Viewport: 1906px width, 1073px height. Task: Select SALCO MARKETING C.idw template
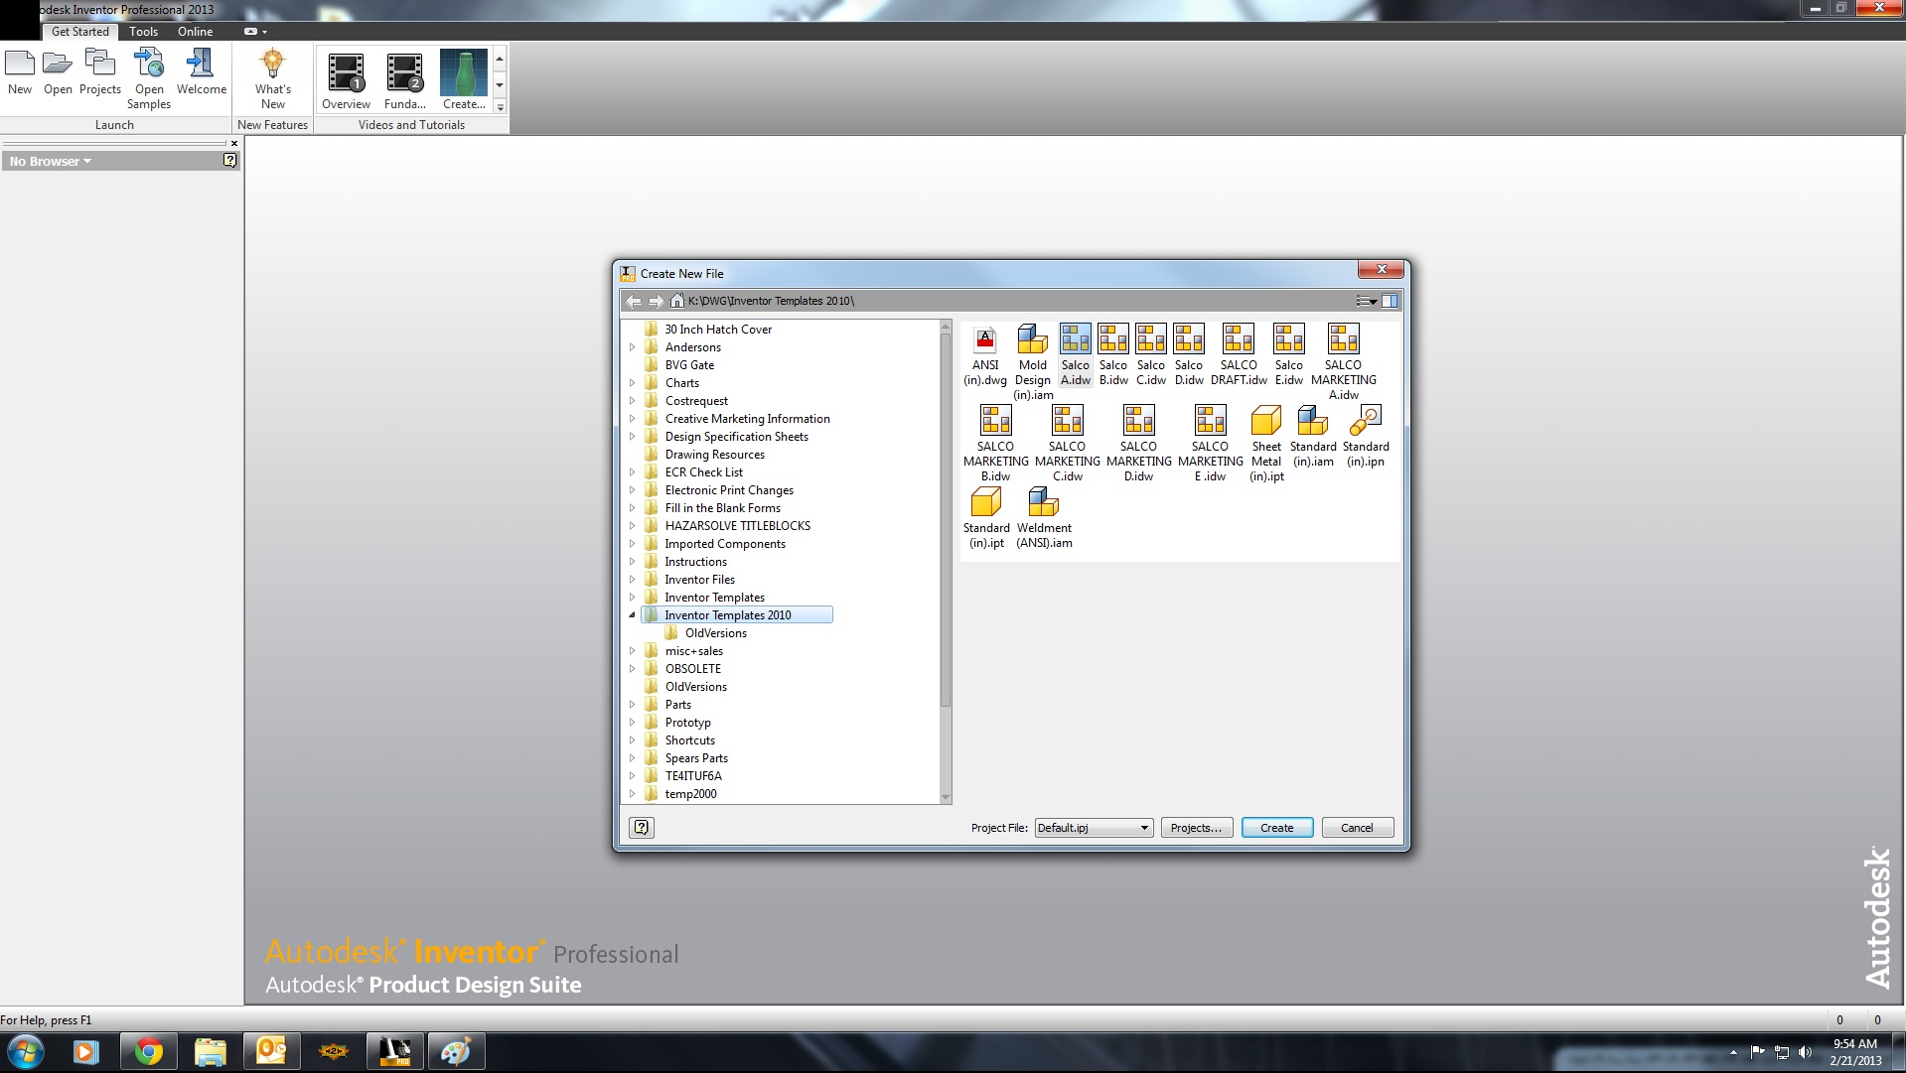(x=1068, y=444)
